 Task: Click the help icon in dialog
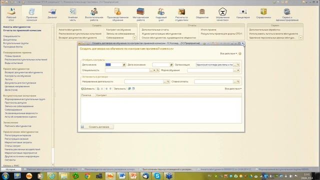point(240,53)
